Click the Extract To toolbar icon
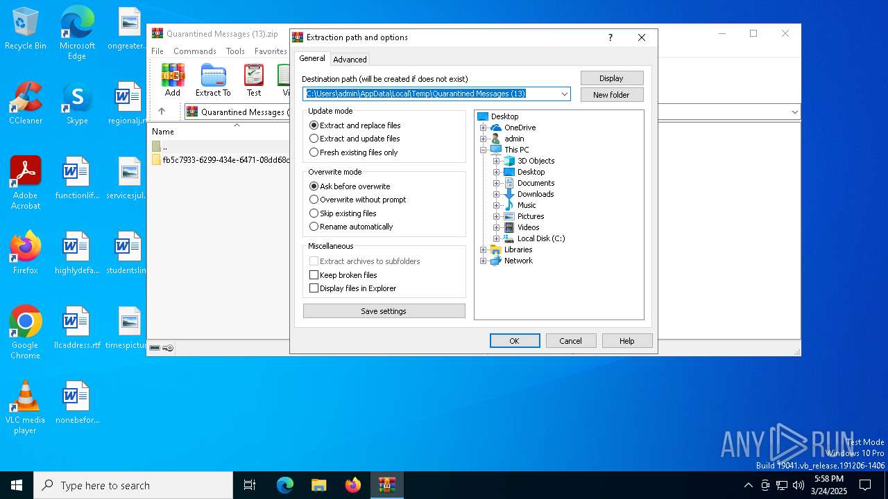The height and width of the screenshot is (499, 888). (x=213, y=80)
